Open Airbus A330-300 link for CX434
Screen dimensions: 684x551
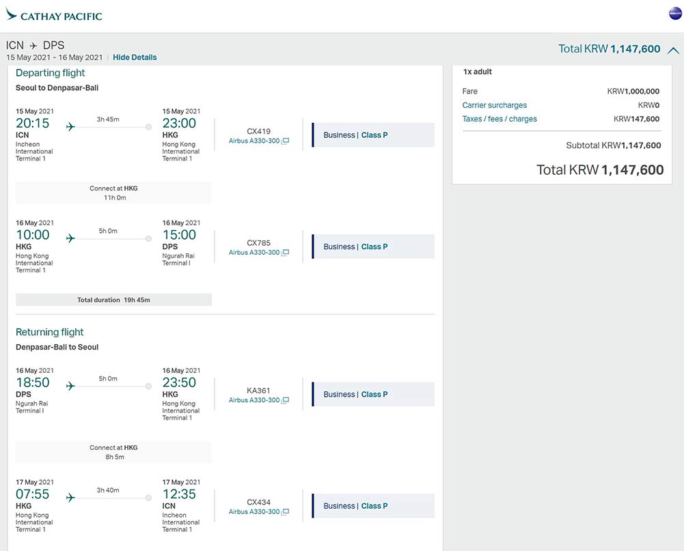254,512
